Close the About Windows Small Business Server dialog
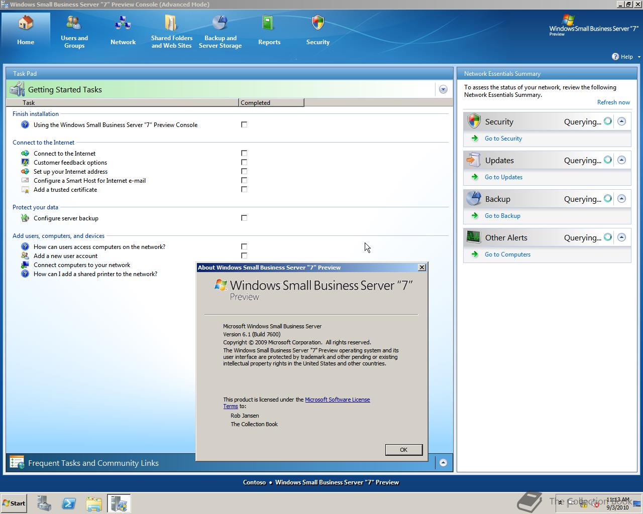 (x=422, y=268)
